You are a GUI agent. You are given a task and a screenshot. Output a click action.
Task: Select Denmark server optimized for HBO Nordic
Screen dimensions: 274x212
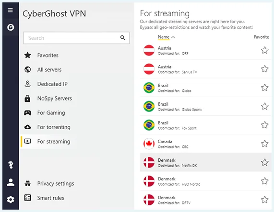(x=205, y=181)
